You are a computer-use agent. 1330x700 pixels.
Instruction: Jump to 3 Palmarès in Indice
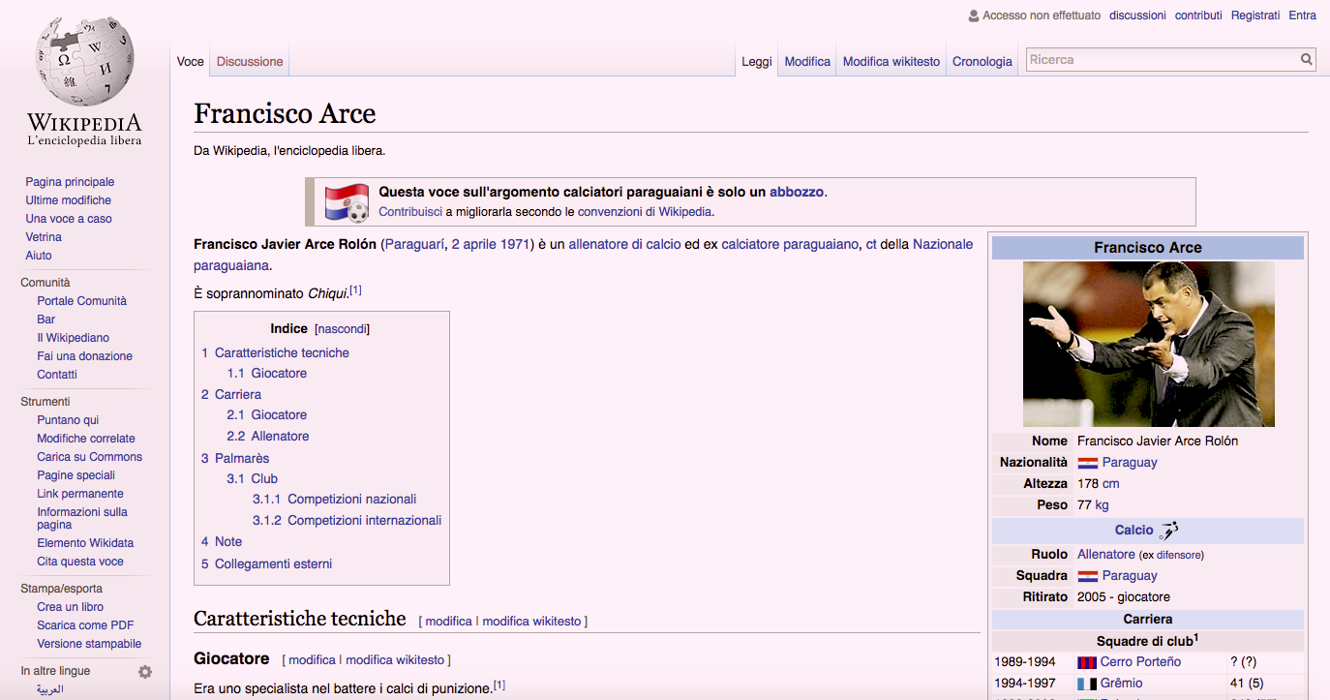[235, 459]
